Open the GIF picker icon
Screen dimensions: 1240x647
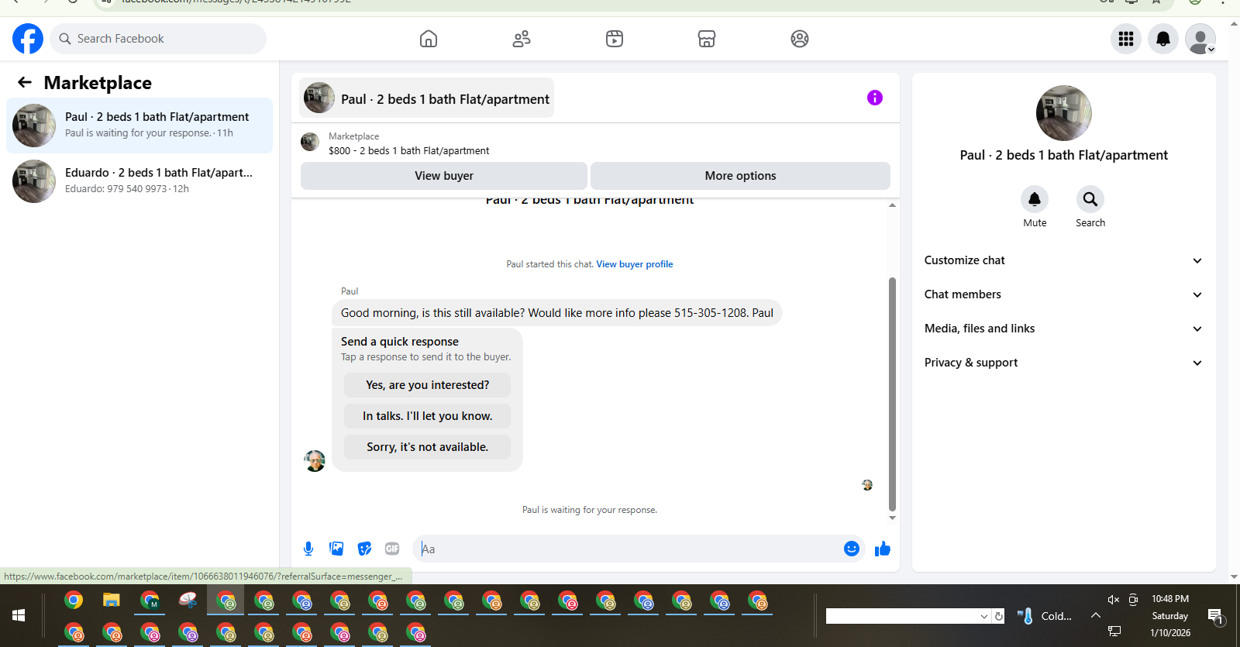(x=392, y=549)
